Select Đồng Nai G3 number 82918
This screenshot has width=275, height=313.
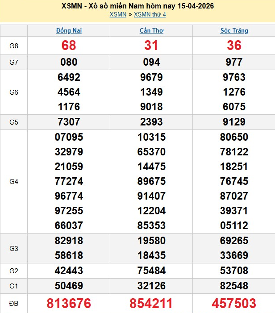69,241
